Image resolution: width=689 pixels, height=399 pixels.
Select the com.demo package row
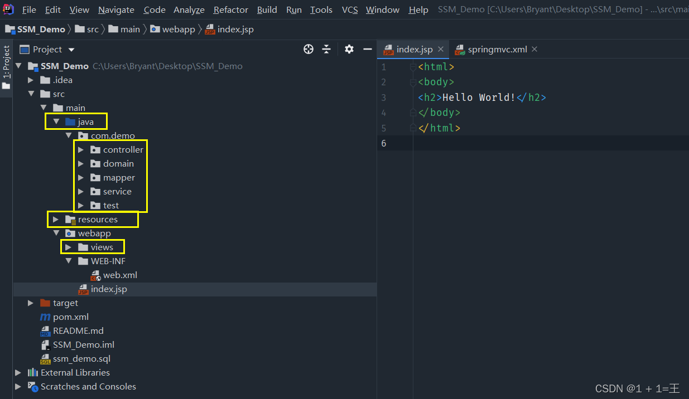(195, 136)
